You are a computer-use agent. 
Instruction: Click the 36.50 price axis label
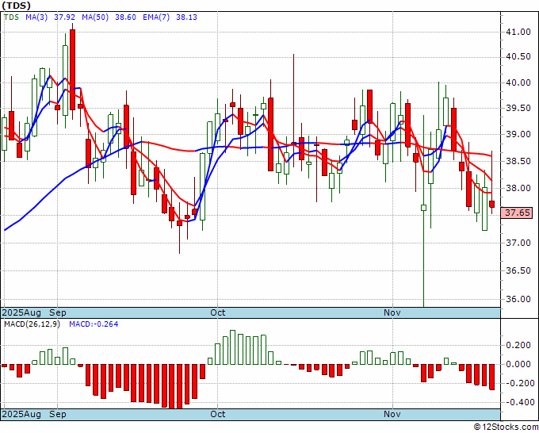pyautogui.click(x=518, y=270)
